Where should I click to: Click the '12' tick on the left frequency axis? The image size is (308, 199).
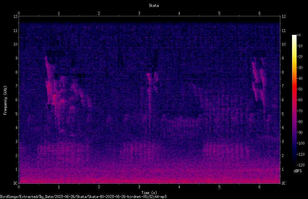pyautogui.click(x=15, y=17)
